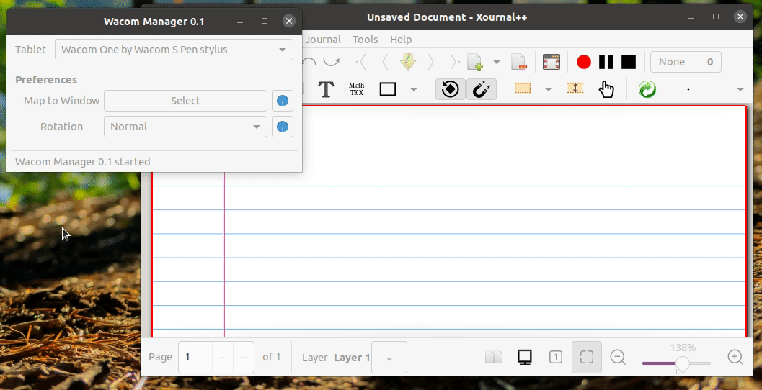Open dropdown next to insert page icon
The height and width of the screenshot is (390, 762).
(496, 62)
